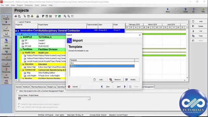Open the Layout: Projects dropdown arrow
This screenshot has width=208, height=117.
click(17, 22)
